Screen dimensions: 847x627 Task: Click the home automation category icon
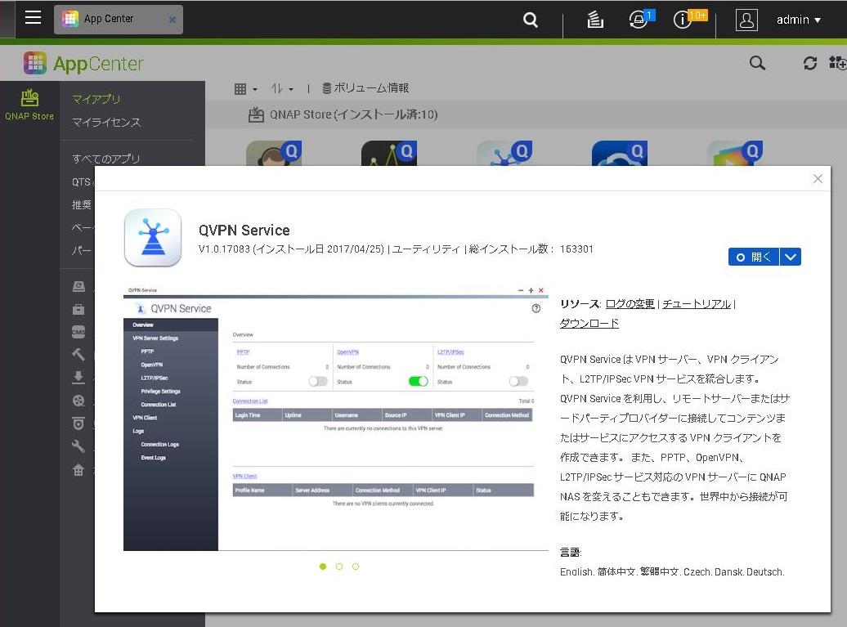click(78, 470)
